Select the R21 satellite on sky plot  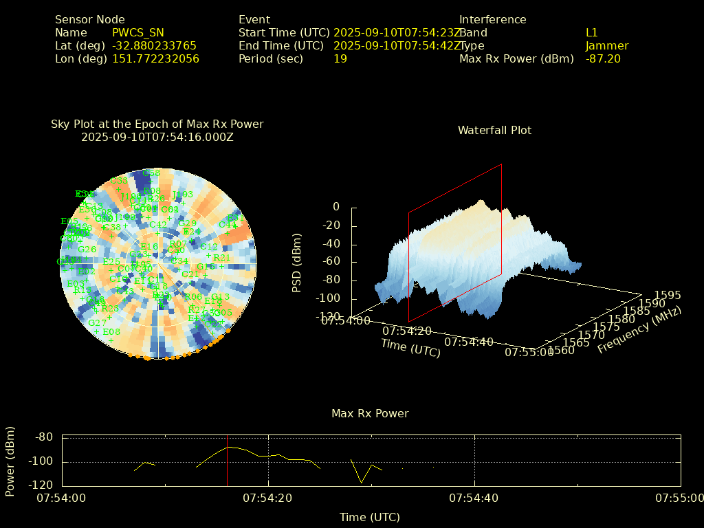coord(221,266)
